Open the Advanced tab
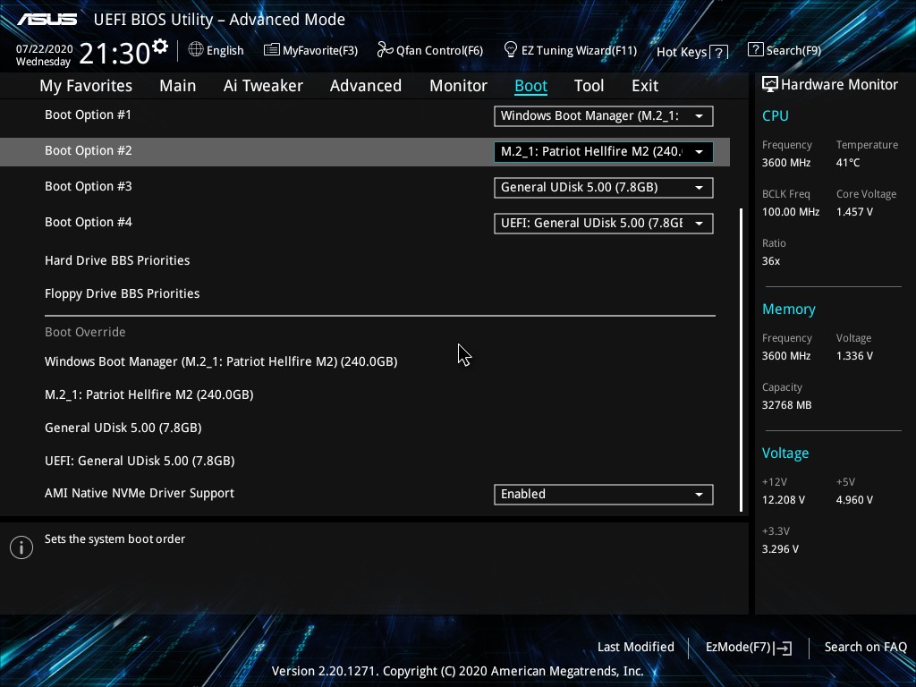The height and width of the screenshot is (687, 916). (x=365, y=86)
